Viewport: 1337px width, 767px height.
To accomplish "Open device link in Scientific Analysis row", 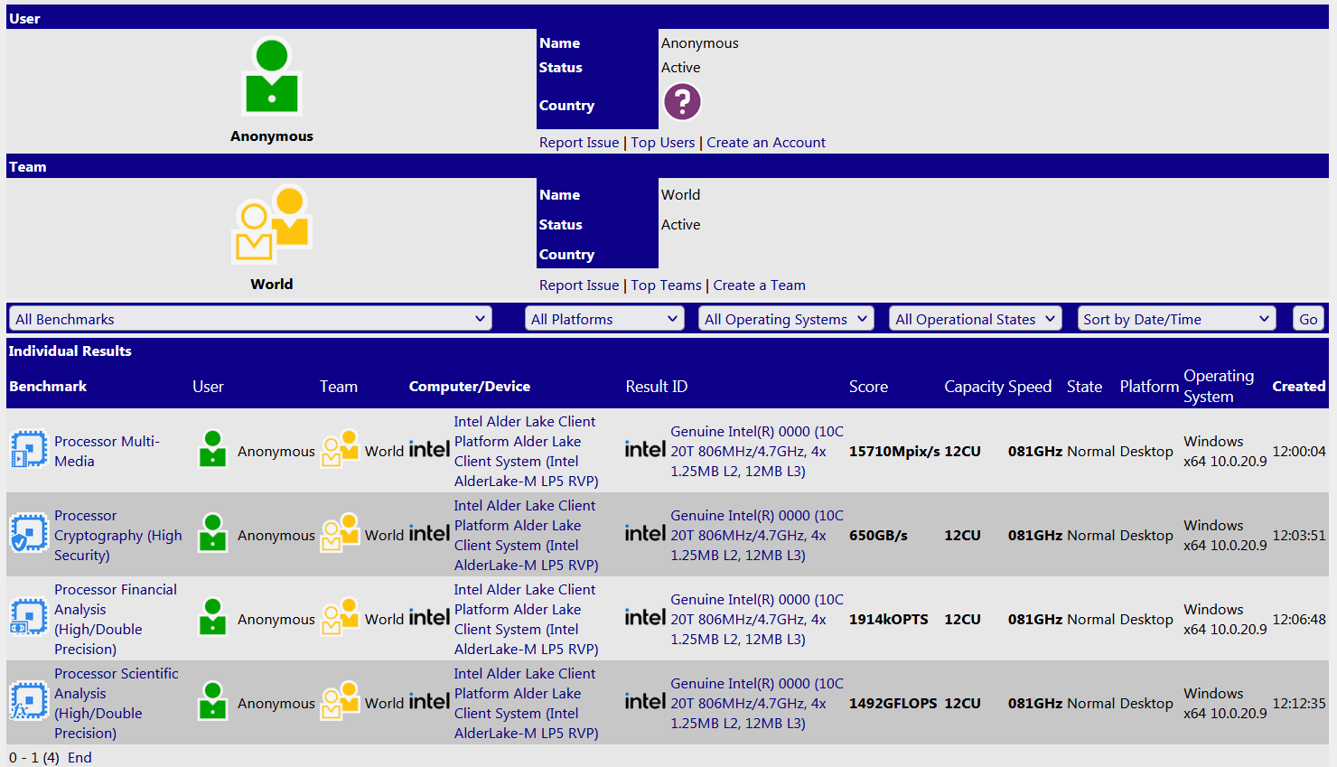I will 526,703.
